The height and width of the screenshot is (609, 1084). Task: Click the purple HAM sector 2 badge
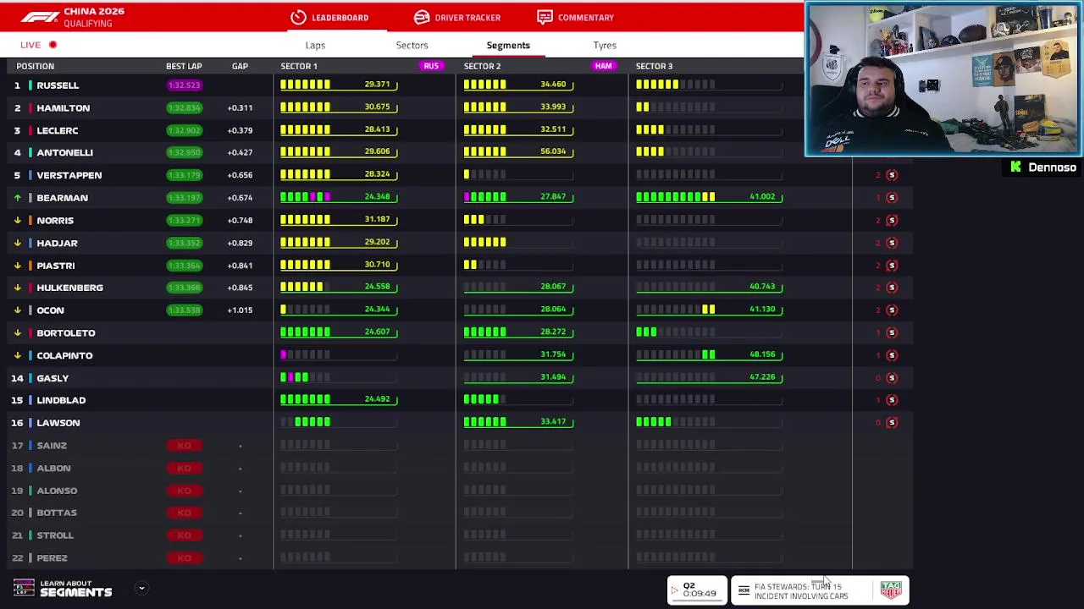click(603, 66)
